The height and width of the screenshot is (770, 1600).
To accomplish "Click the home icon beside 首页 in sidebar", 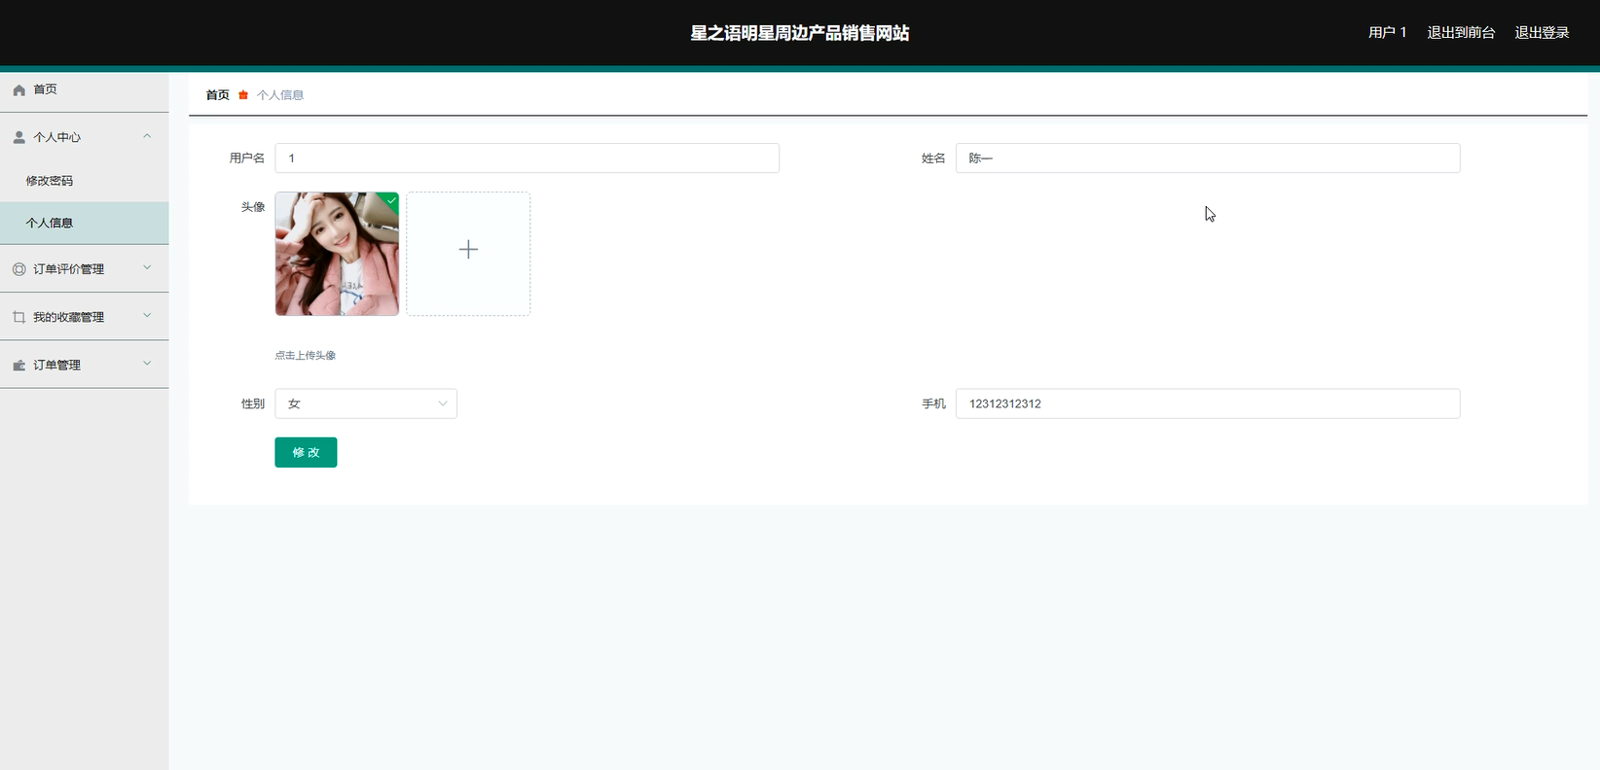I will [x=18, y=89].
